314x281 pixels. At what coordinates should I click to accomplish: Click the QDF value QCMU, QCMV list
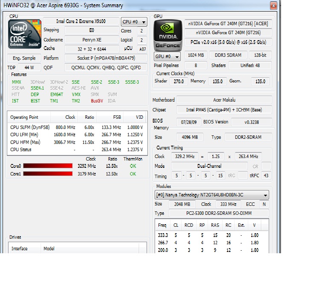coord(106,67)
